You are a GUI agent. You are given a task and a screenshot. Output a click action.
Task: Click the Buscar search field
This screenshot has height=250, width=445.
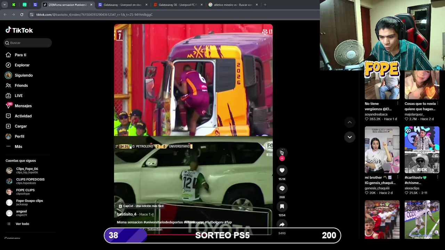pyautogui.click(x=28, y=43)
